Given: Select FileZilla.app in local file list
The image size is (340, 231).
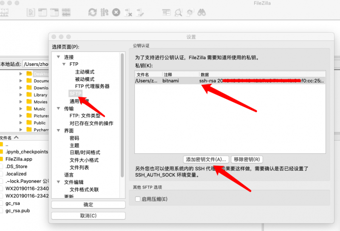Looking at the screenshot, I should pos(19,159).
